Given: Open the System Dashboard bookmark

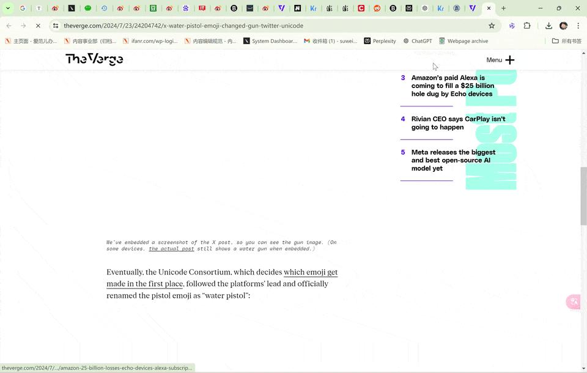Looking at the screenshot, I should point(270,41).
